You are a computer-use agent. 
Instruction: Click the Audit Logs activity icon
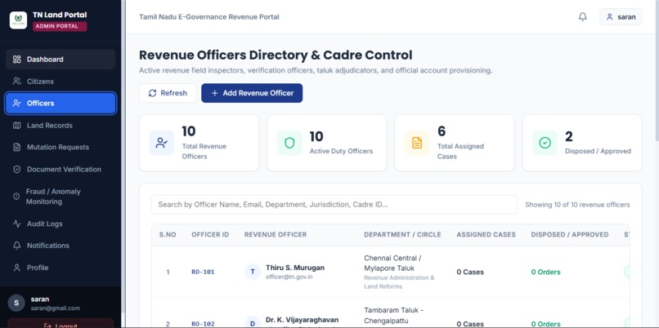click(x=17, y=224)
